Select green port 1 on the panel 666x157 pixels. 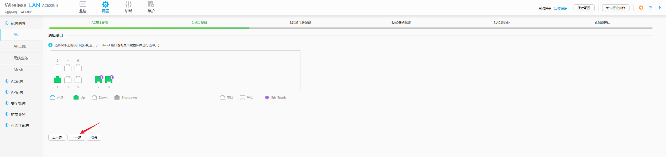click(58, 80)
